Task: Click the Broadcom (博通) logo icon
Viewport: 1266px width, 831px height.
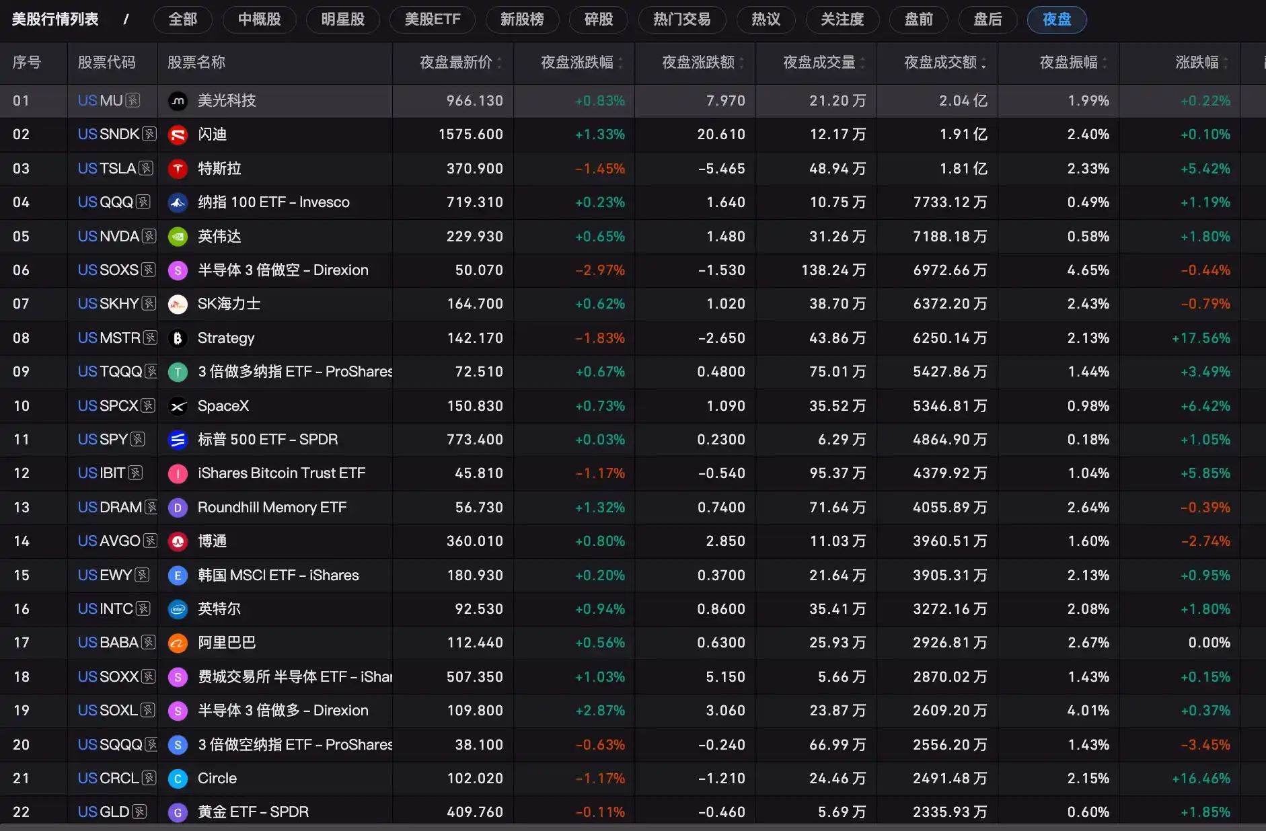Action: (178, 541)
